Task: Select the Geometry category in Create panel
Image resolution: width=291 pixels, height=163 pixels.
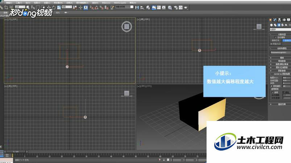Action: click(271, 25)
